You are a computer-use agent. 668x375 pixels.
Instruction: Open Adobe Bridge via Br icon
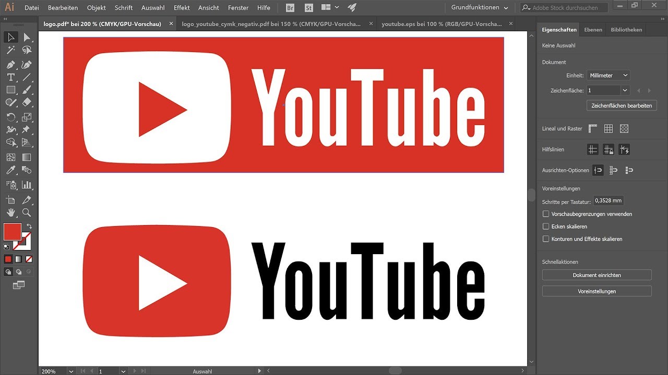click(x=291, y=8)
